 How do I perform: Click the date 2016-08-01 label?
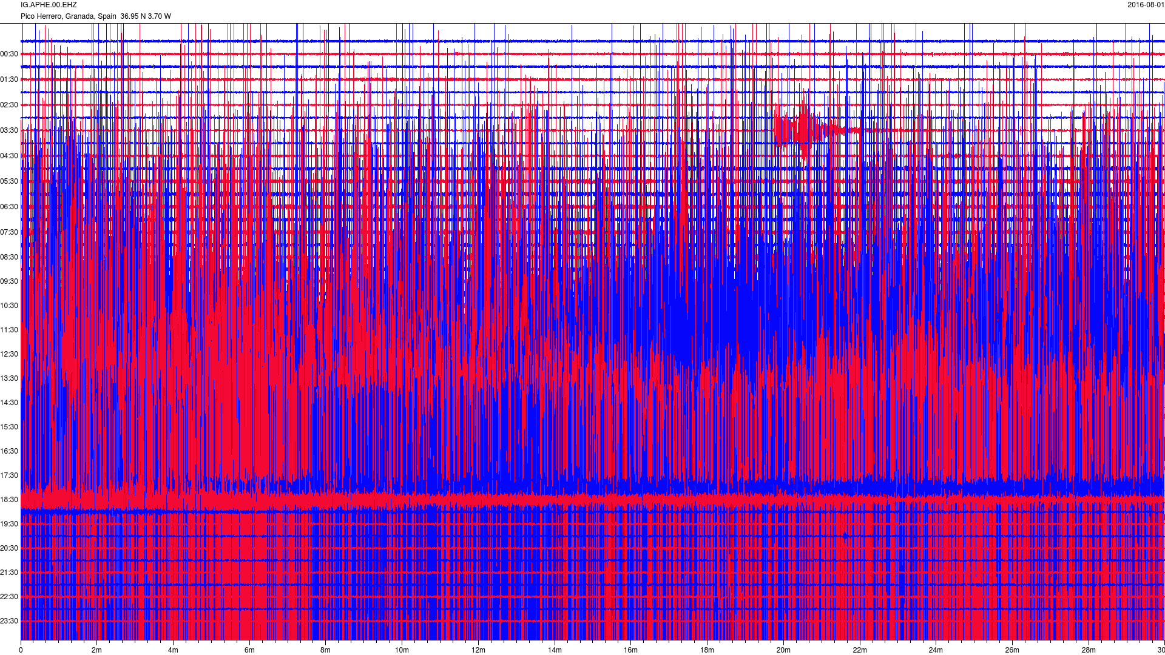click(1146, 5)
